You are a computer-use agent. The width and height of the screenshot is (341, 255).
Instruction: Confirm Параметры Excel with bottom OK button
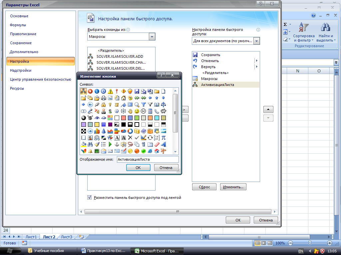238,220
